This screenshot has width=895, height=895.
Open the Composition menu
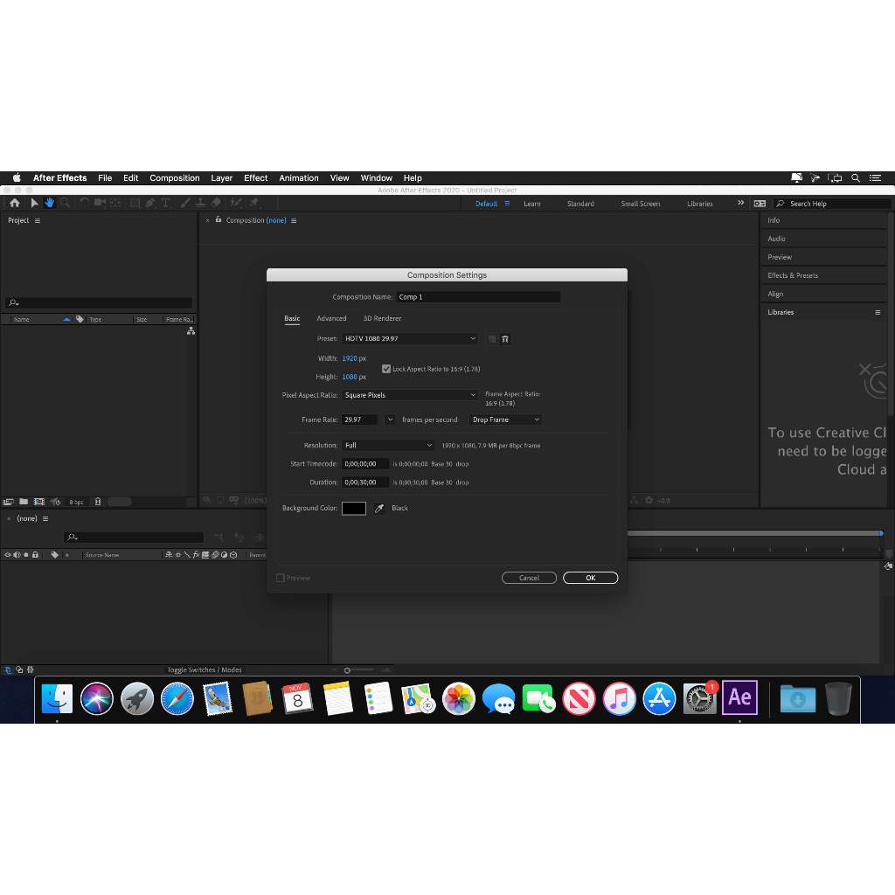[x=174, y=178]
